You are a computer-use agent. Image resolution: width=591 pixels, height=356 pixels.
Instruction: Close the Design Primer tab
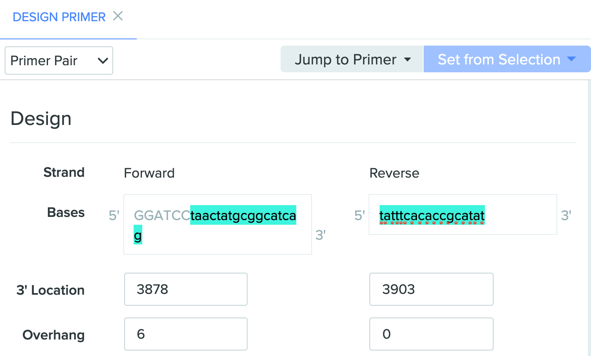[118, 16]
